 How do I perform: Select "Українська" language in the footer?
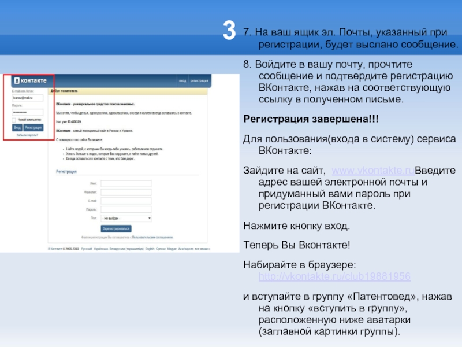pyautogui.click(x=100, y=249)
